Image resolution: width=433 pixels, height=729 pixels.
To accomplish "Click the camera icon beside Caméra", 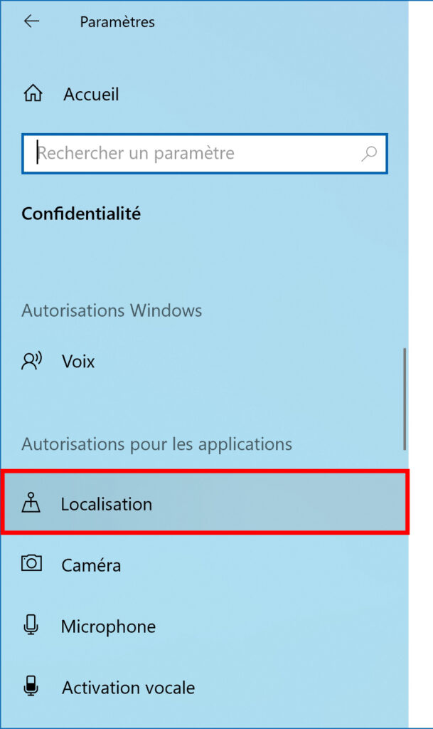I will click(31, 564).
